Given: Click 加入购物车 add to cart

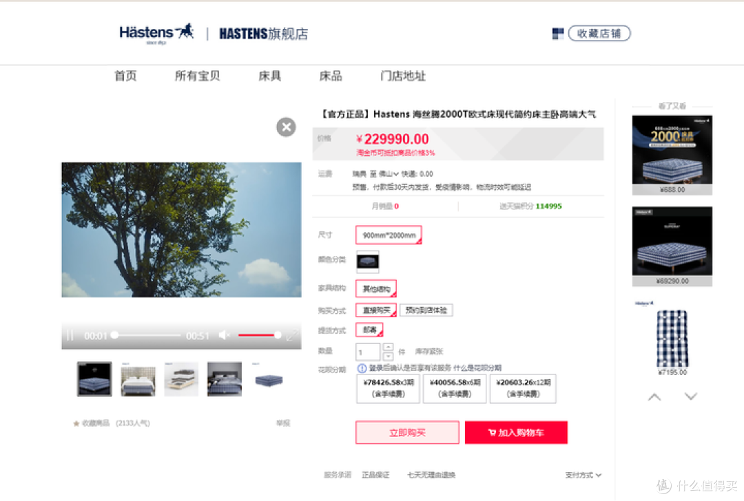Looking at the screenshot, I should coord(516,432).
